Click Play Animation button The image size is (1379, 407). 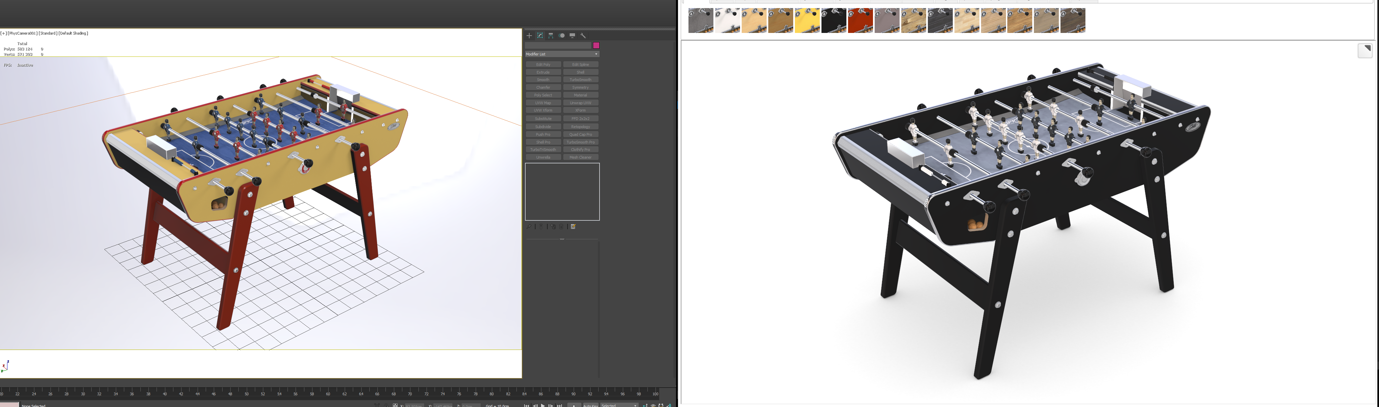click(543, 405)
